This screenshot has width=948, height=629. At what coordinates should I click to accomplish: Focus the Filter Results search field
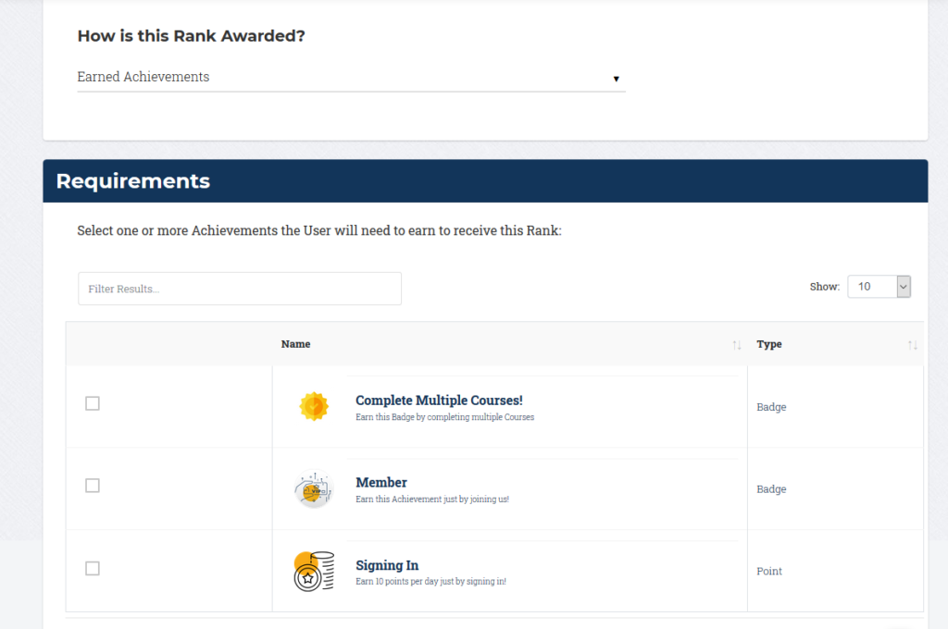point(240,289)
